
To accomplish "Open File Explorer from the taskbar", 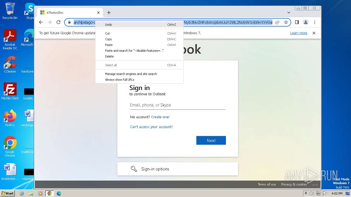I will pyautogui.click(x=31, y=193).
